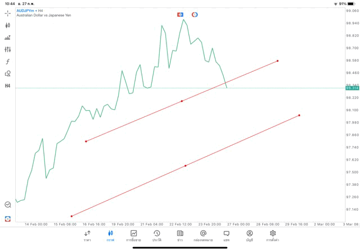Activate the crosshair cursor tool
This screenshot has width=360, height=251.
(8, 13)
